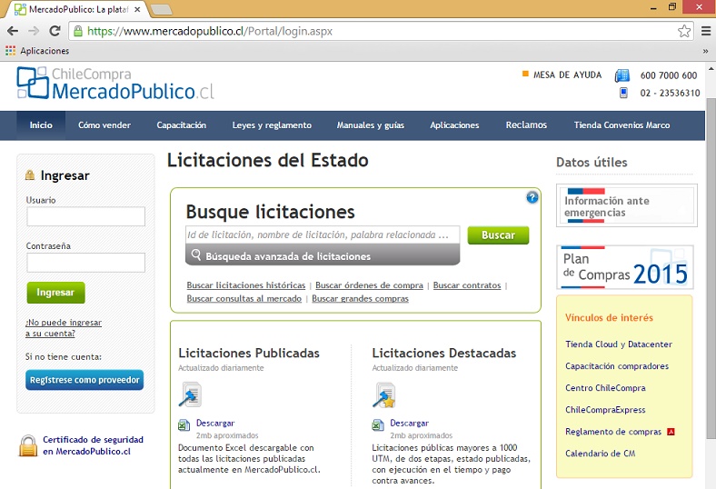This screenshot has height=489, width=716.
Task: Select Tienda Convenios Marco in navigation
Action: pos(622,125)
